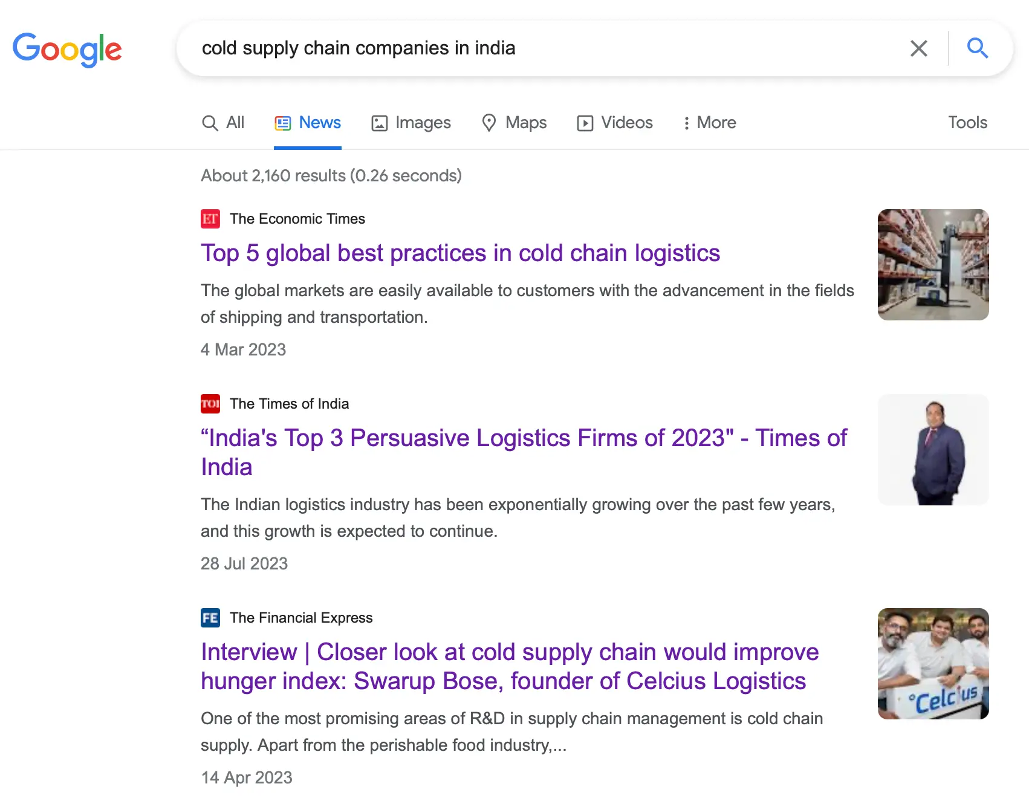The height and width of the screenshot is (804, 1029).
Task: Open the Videos tab
Action: tap(615, 123)
